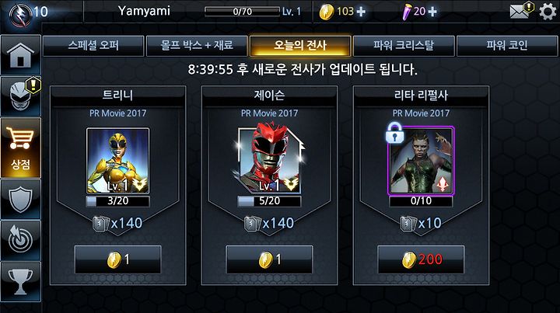Buy 제이슨 shards for 1 coin
The height and width of the screenshot is (313, 560).
click(269, 259)
